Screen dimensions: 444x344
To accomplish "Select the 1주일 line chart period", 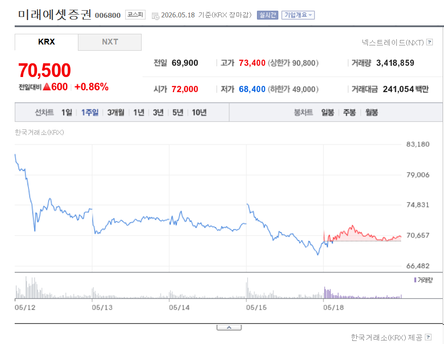I will [x=90, y=113].
